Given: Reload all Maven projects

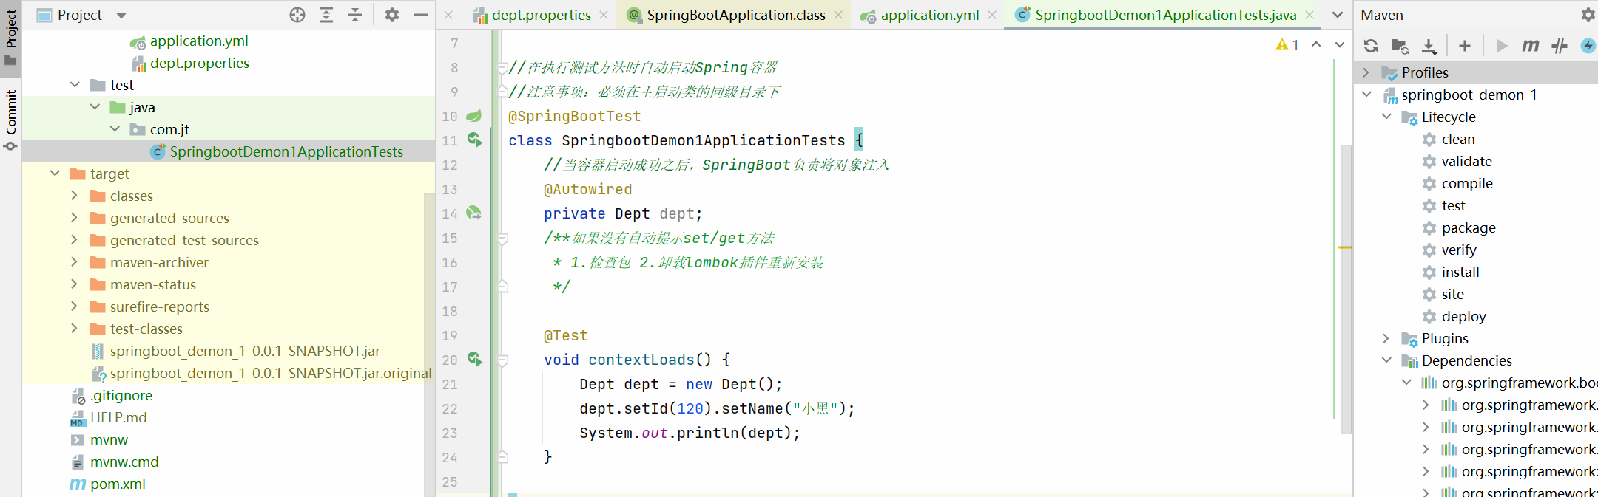Looking at the screenshot, I should click(x=1371, y=46).
